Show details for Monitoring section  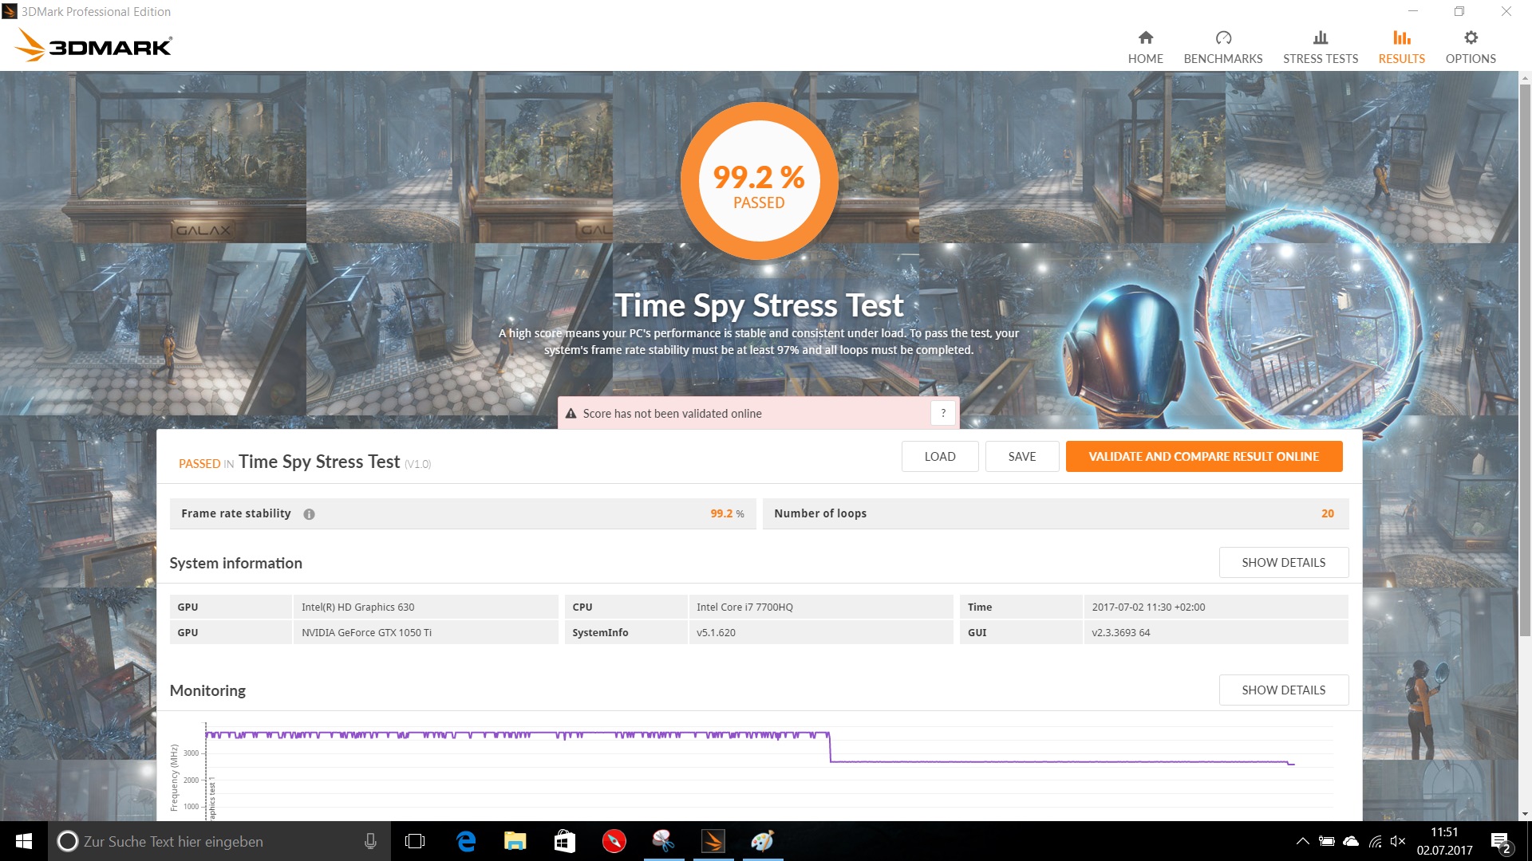tap(1283, 690)
